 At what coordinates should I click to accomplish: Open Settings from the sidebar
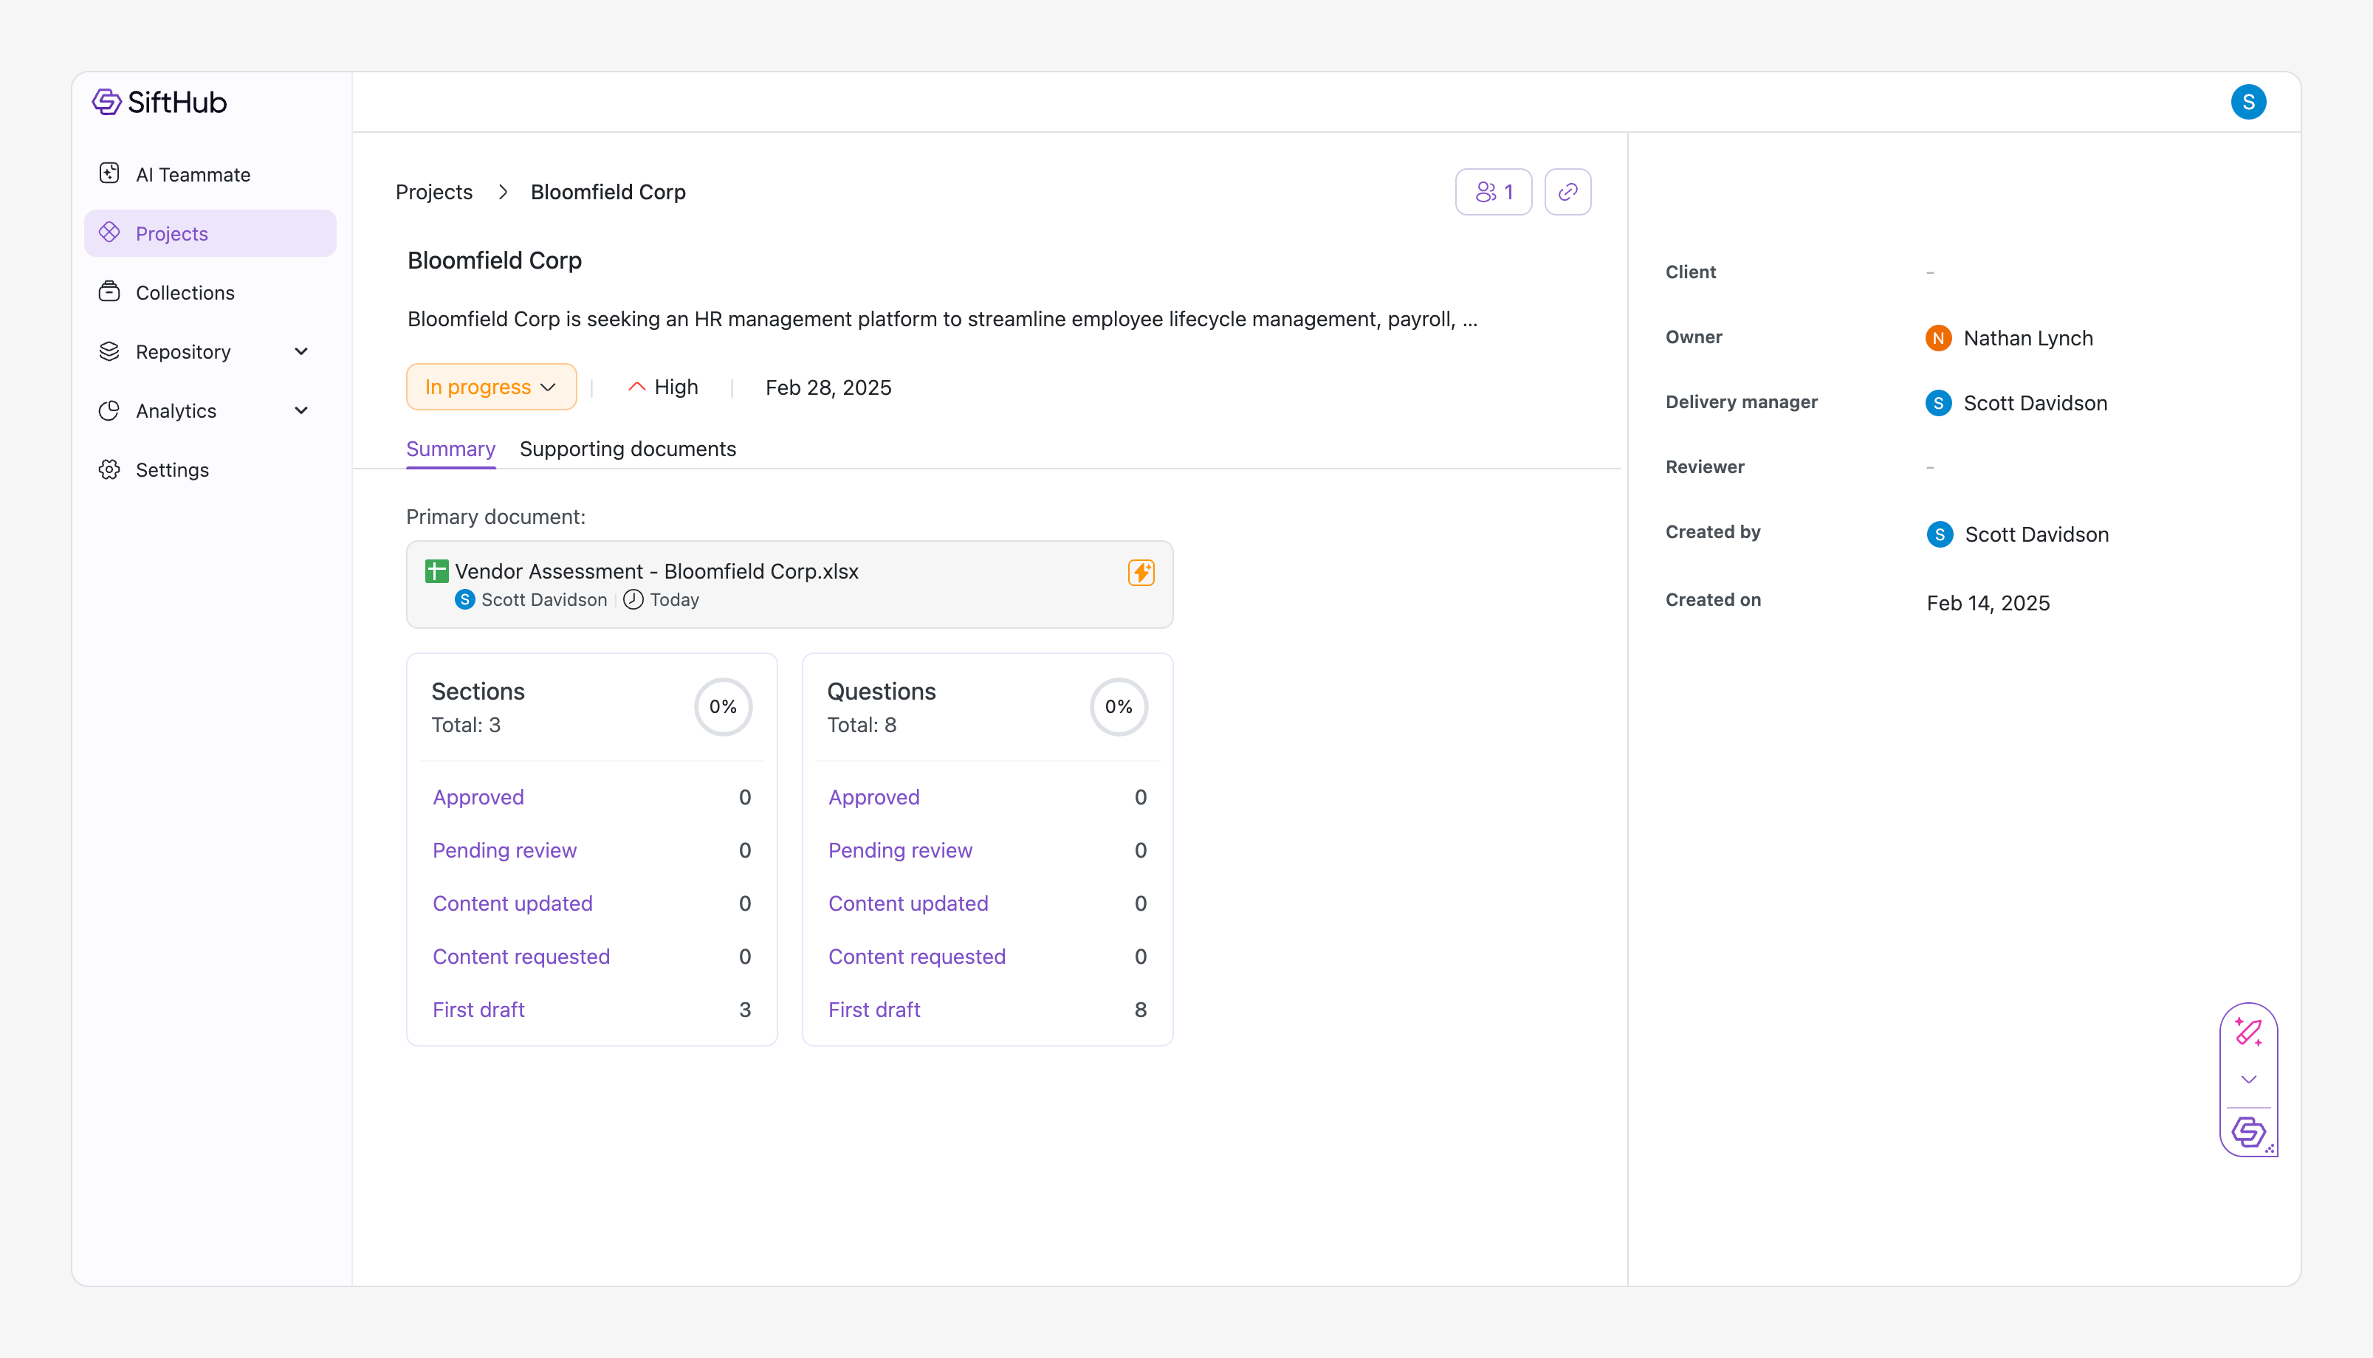tap(171, 470)
